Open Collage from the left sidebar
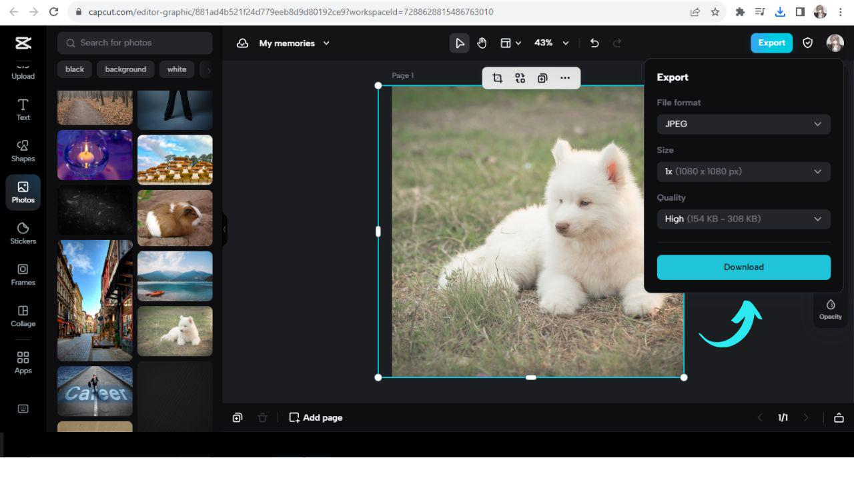854x480 pixels. click(23, 315)
